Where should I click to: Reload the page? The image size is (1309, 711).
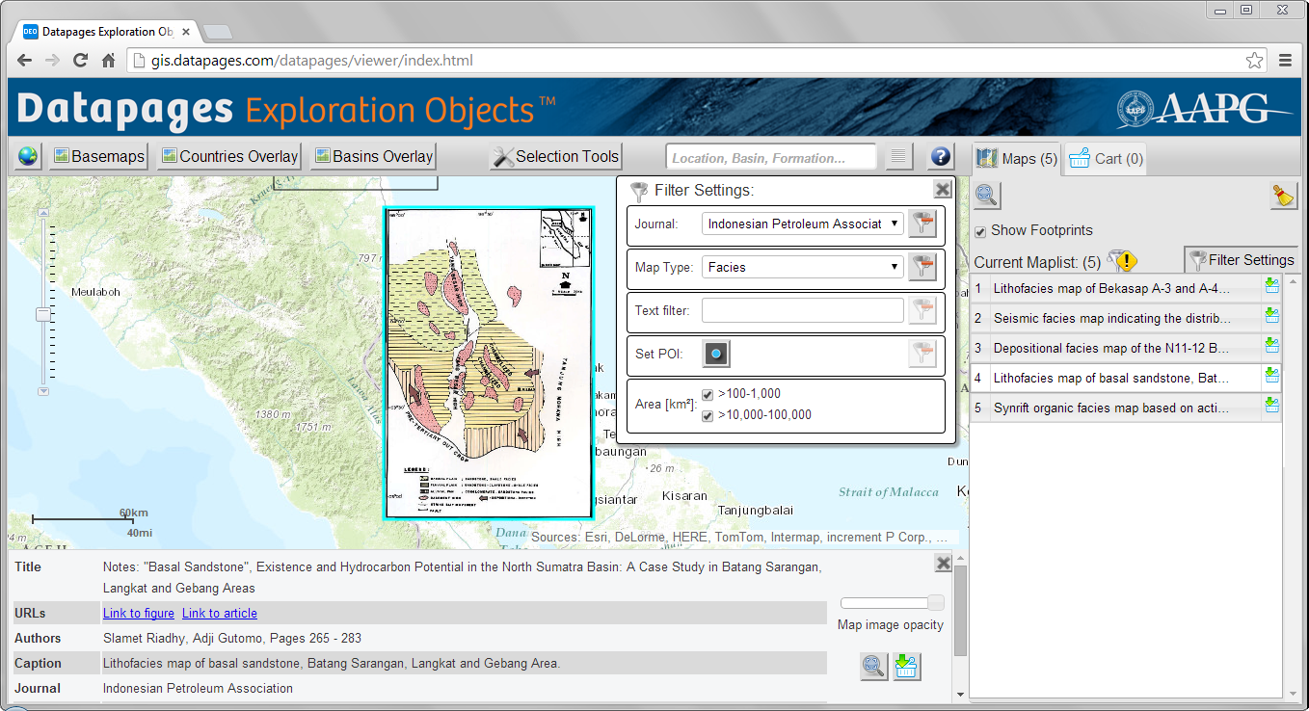click(81, 61)
